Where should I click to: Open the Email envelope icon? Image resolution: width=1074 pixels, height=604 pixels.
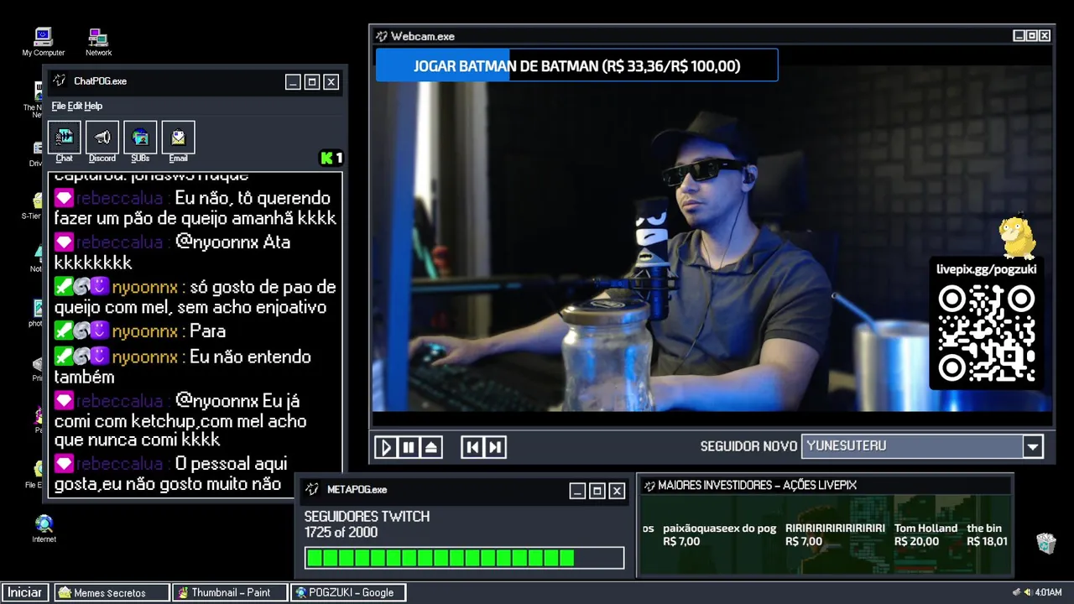178,138
